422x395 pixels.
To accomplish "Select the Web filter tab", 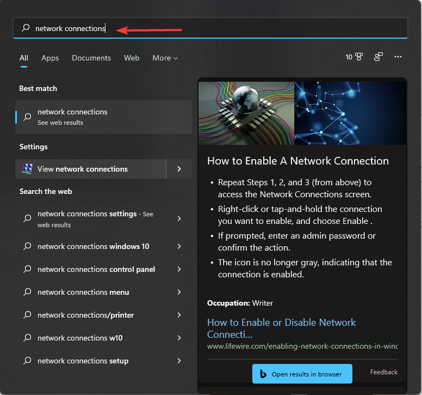I will coord(132,58).
